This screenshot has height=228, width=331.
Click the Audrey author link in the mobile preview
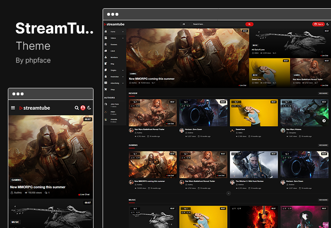18,193
